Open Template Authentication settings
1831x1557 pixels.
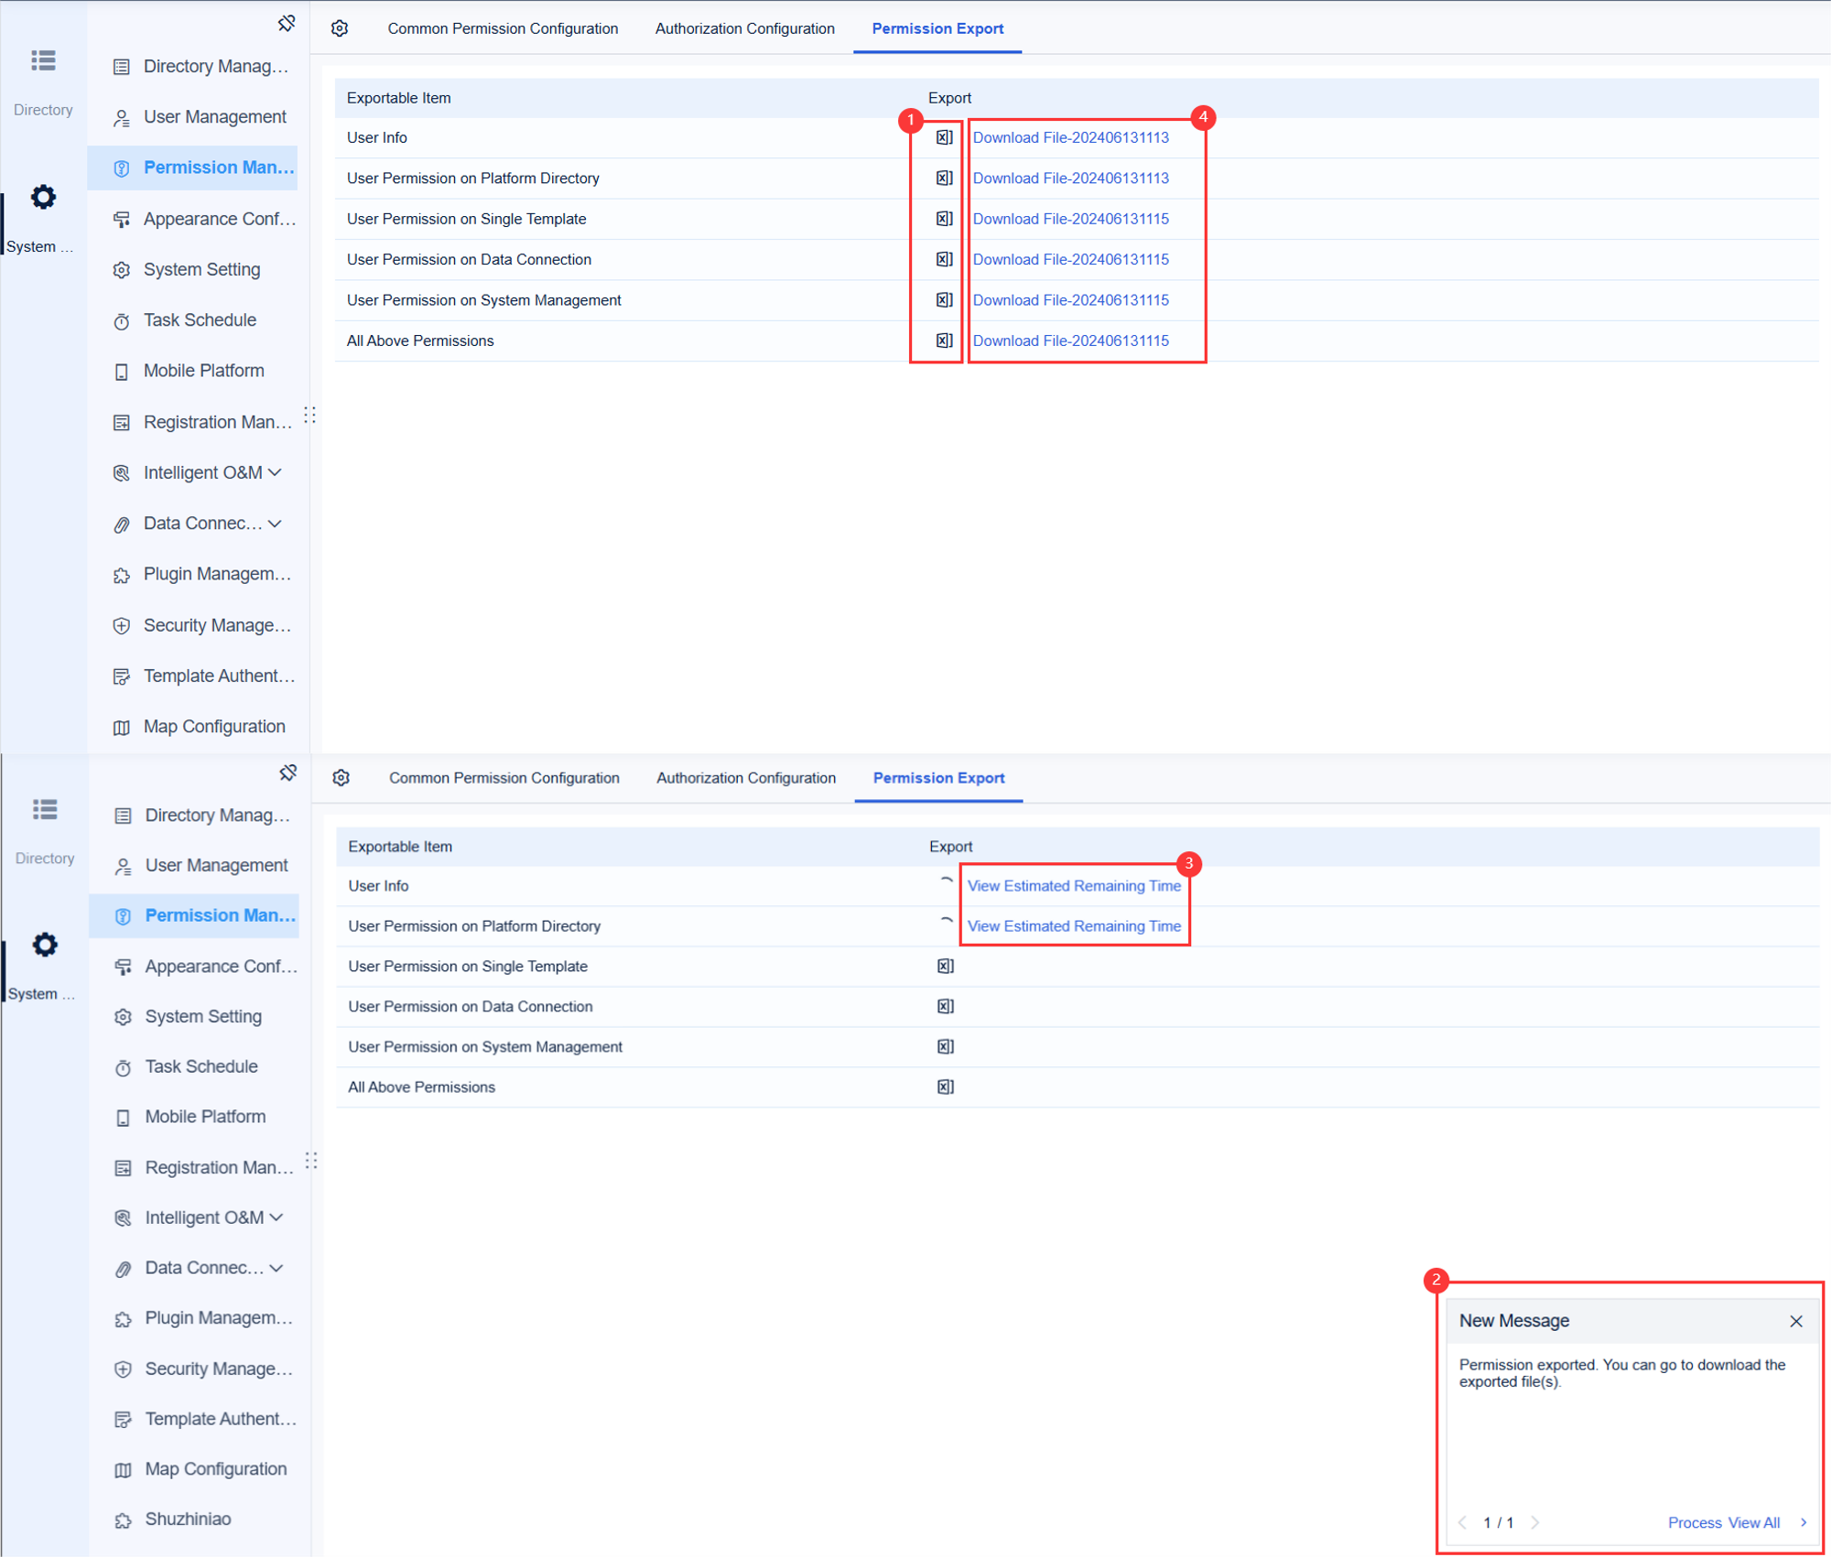pyautogui.click(x=218, y=676)
